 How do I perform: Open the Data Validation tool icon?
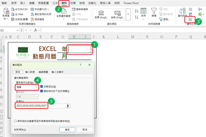coord(190,20)
